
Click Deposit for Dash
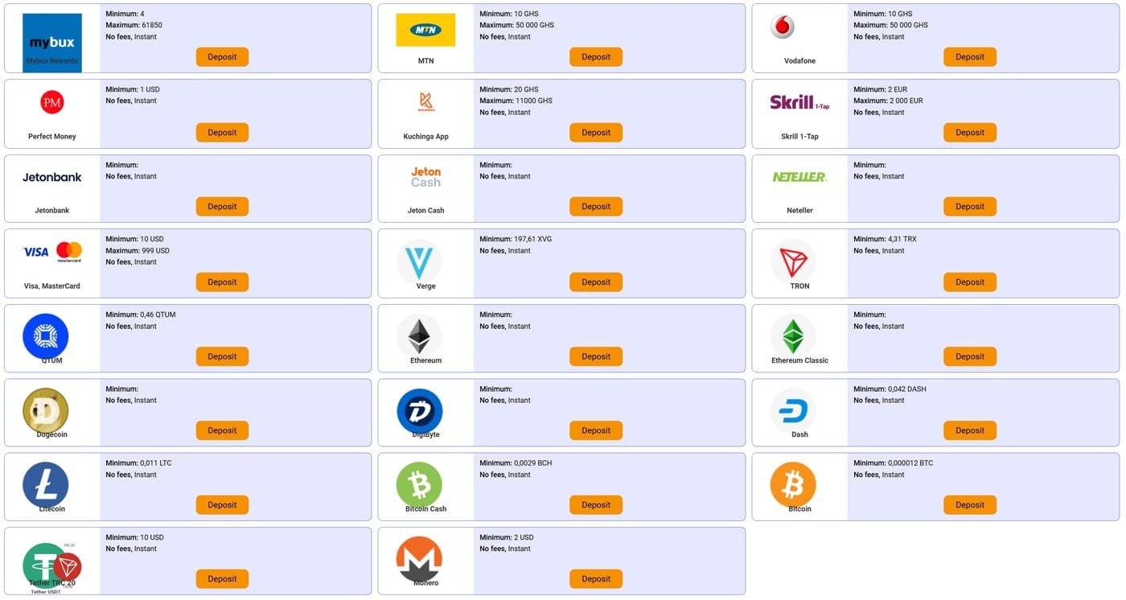[969, 430]
